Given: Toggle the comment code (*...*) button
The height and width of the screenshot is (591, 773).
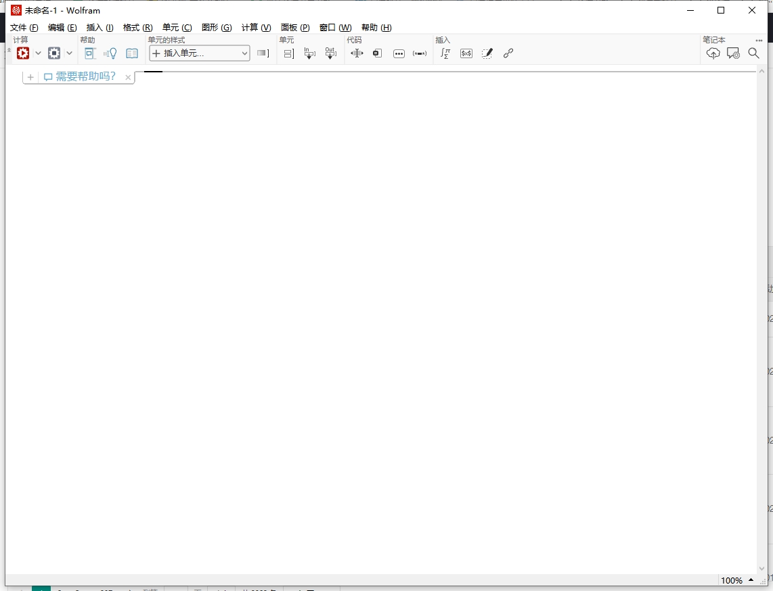Looking at the screenshot, I should pyautogui.click(x=420, y=53).
